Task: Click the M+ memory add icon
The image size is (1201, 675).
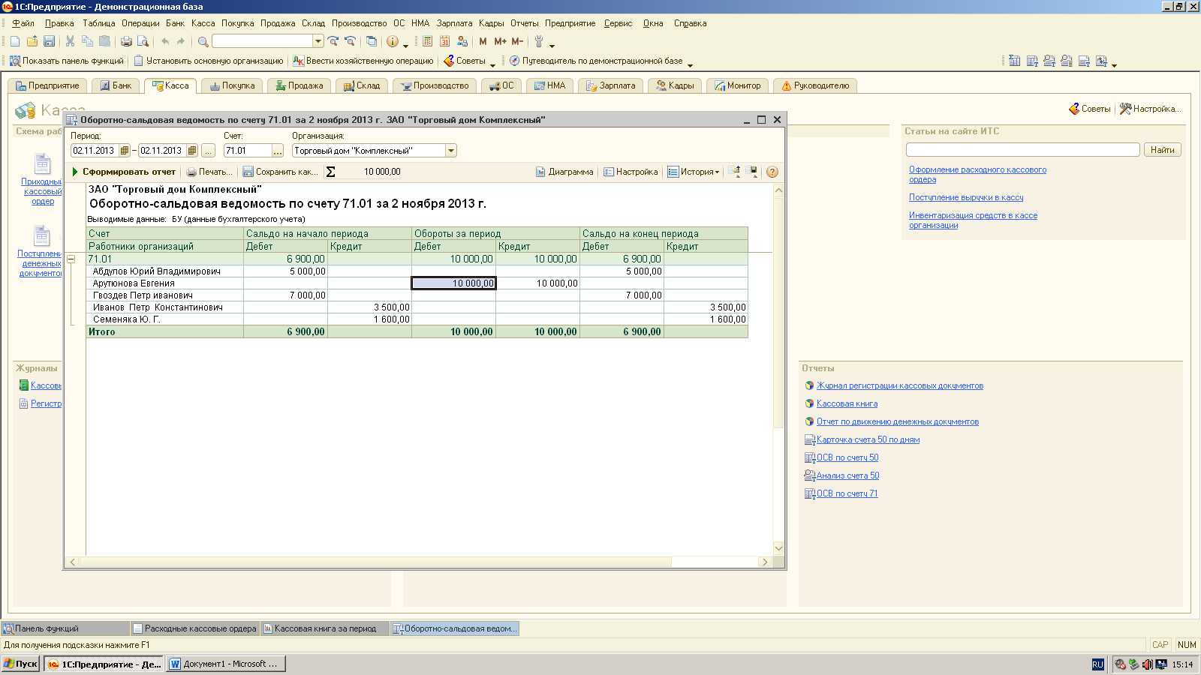Action: [500, 41]
